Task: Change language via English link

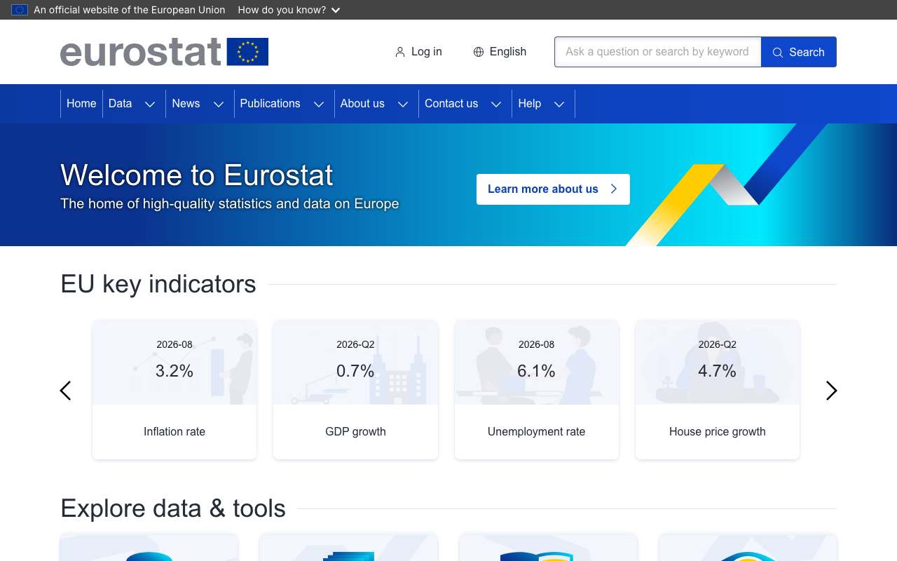Action: (500, 52)
